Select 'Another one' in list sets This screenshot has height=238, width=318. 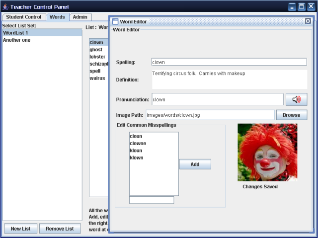tap(17, 40)
